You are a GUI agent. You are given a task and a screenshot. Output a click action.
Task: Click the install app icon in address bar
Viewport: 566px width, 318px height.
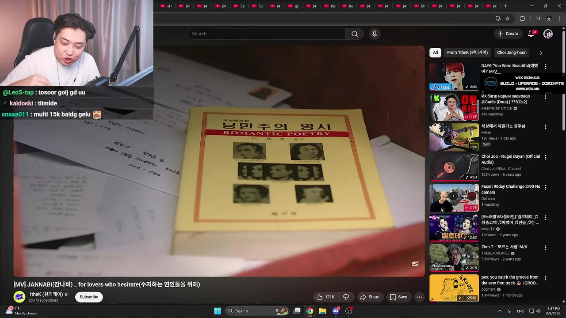[x=498, y=19]
